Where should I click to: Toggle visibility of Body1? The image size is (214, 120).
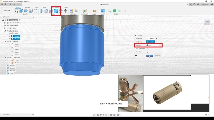pos(10,34)
